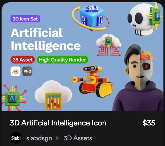Image resolution: width=165 pixels, height=146 pixels.
Task: Click the yellow tracked robot icon
Action: [x=91, y=81]
